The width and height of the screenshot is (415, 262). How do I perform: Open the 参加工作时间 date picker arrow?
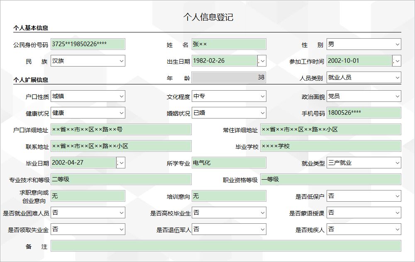[x=397, y=61]
